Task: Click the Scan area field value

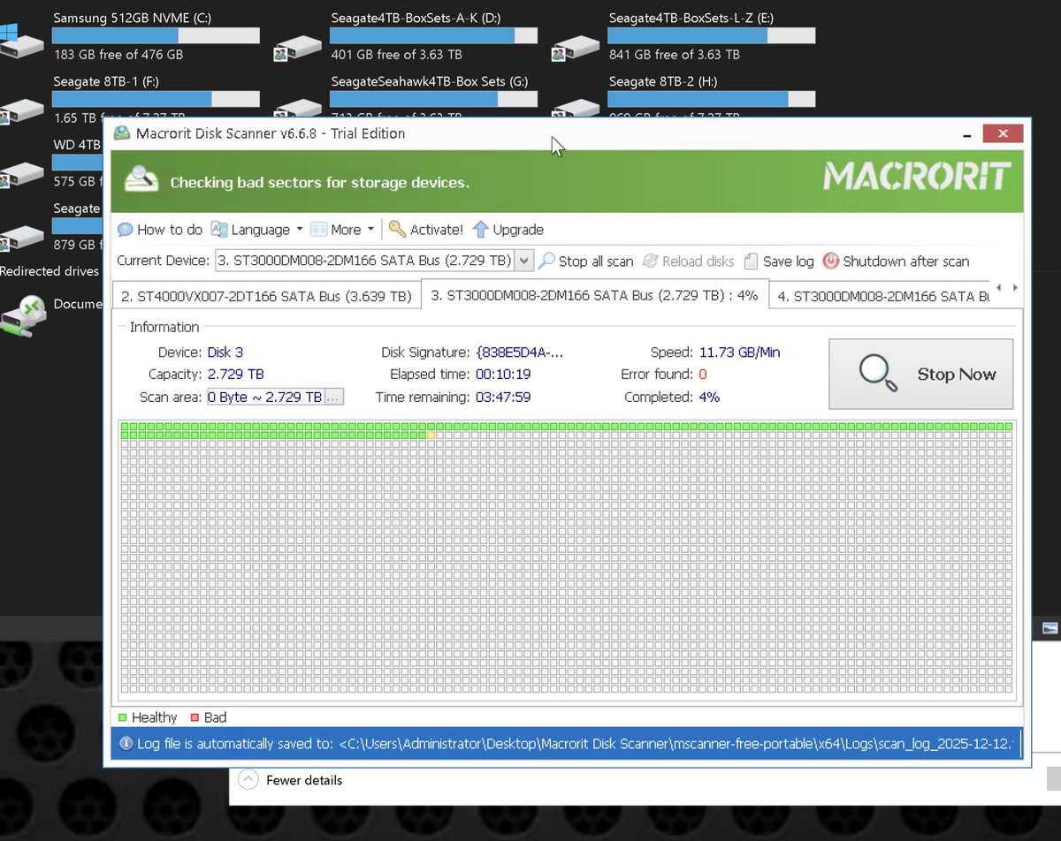Action: [265, 398]
